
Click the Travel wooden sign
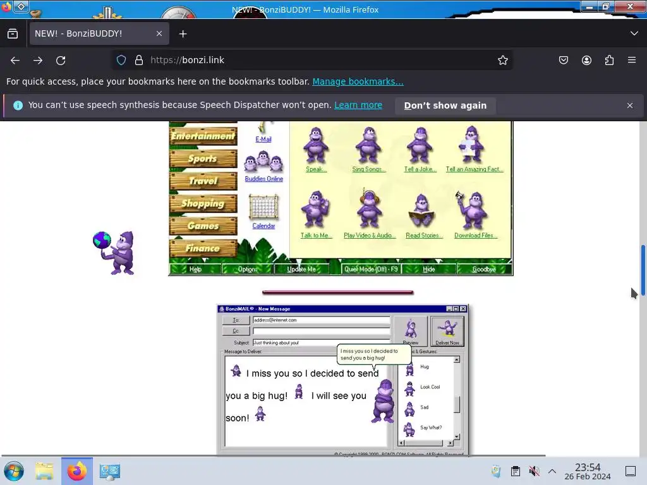(203, 181)
